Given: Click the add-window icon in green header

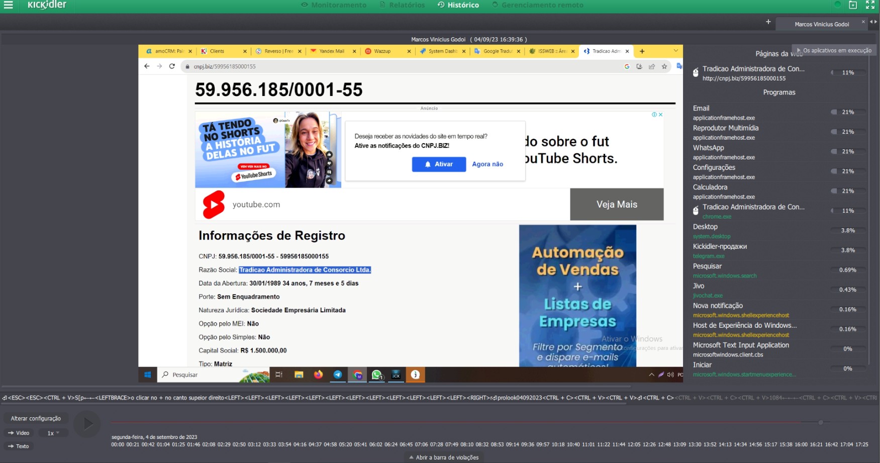Looking at the screenshot, I should tap(853, 5).
